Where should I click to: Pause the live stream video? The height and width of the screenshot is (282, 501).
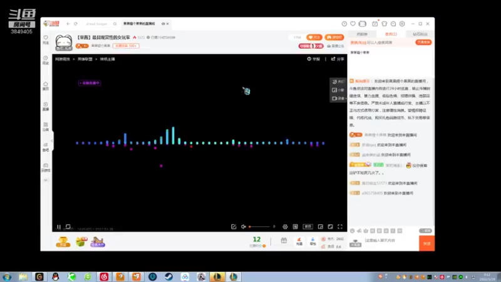58,227
